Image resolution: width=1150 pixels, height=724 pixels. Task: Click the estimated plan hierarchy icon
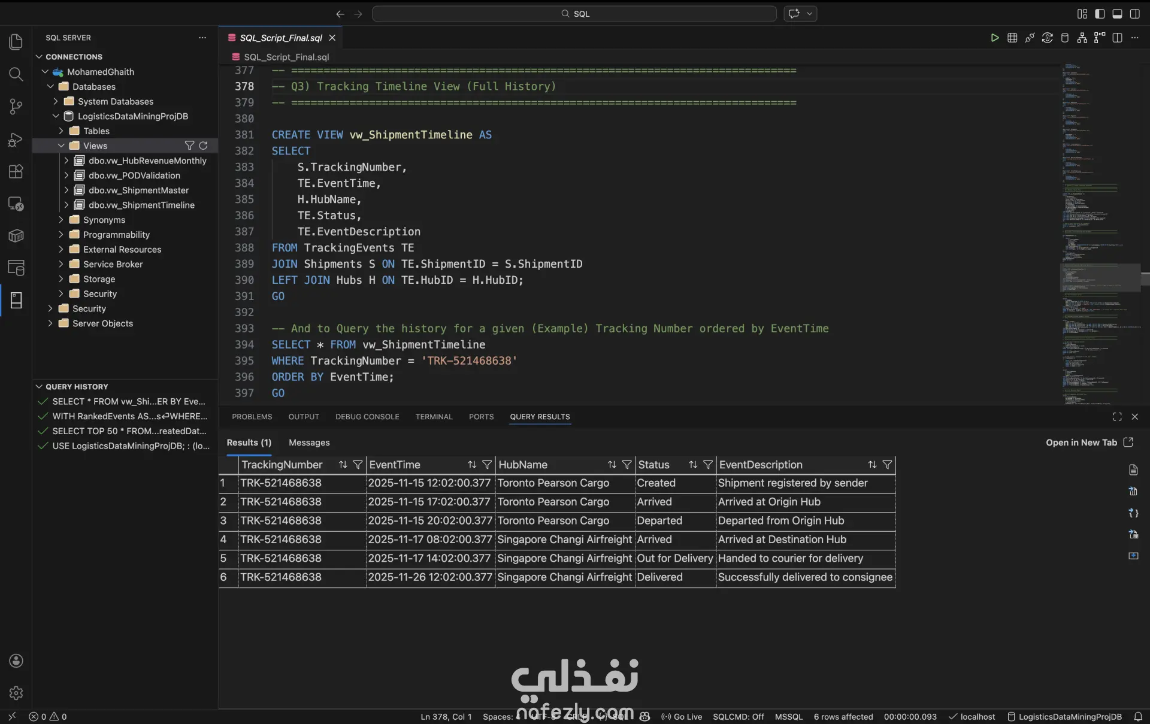1082,38
